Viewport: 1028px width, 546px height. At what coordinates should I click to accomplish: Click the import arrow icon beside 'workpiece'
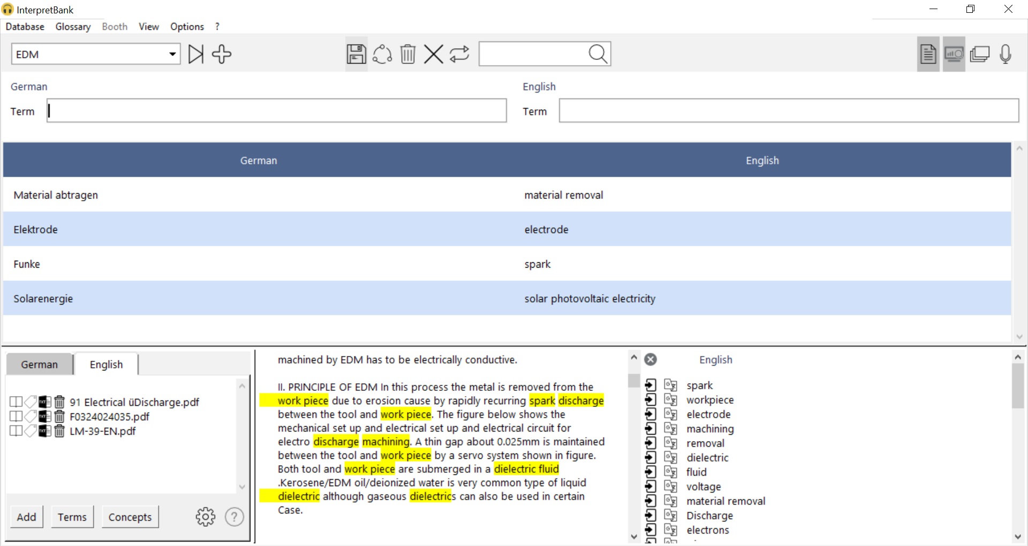click(x=651, y=400)
